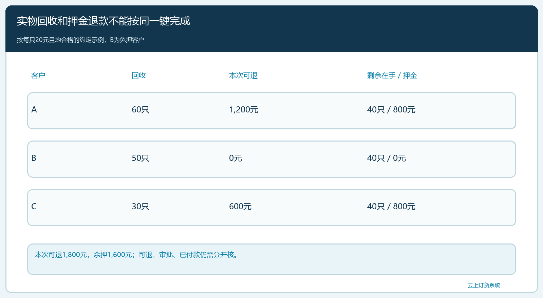Select customer B row label
The width and height of the screenshot is (543, 298).
[34, 158]
